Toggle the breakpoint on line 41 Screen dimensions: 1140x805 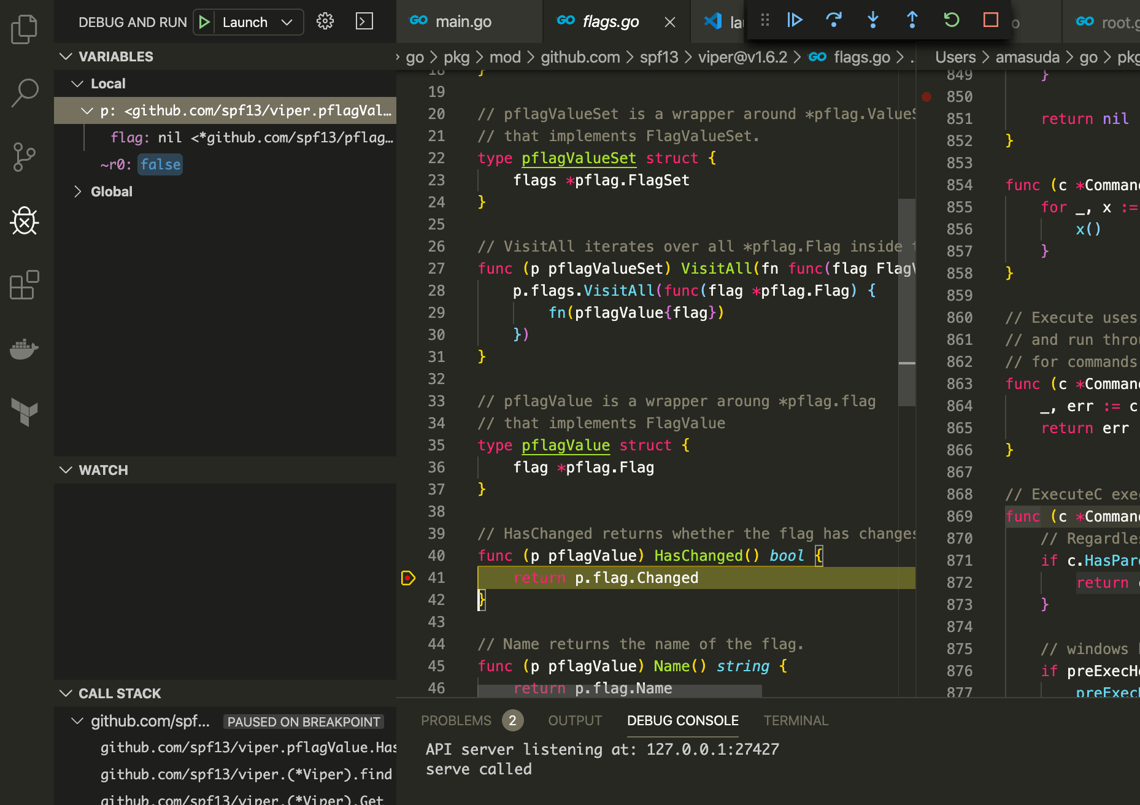pos(408,578)
